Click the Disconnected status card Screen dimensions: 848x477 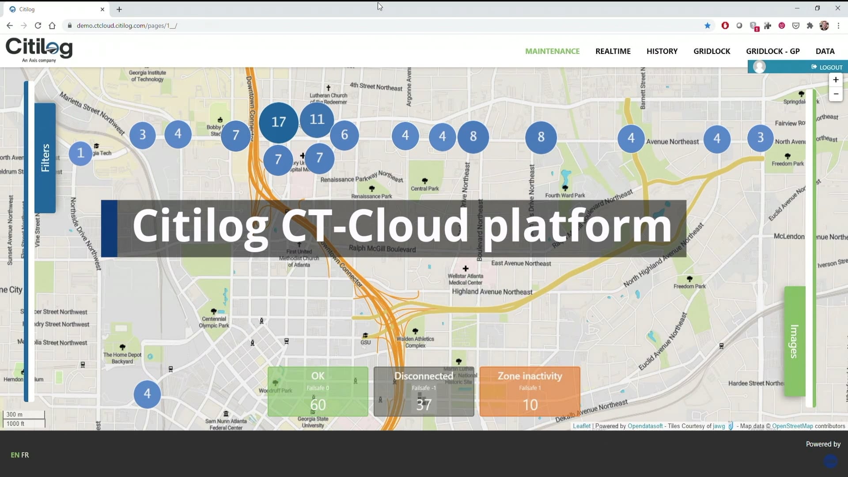(424, 391)
